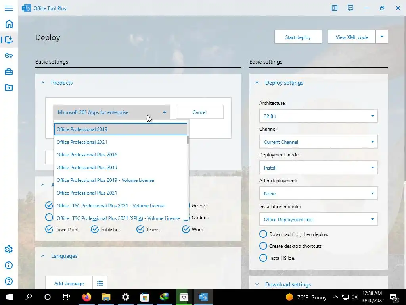Open the clock showing 12:38 AM
This screenshot has height=305, width=406.
(372, 297)
